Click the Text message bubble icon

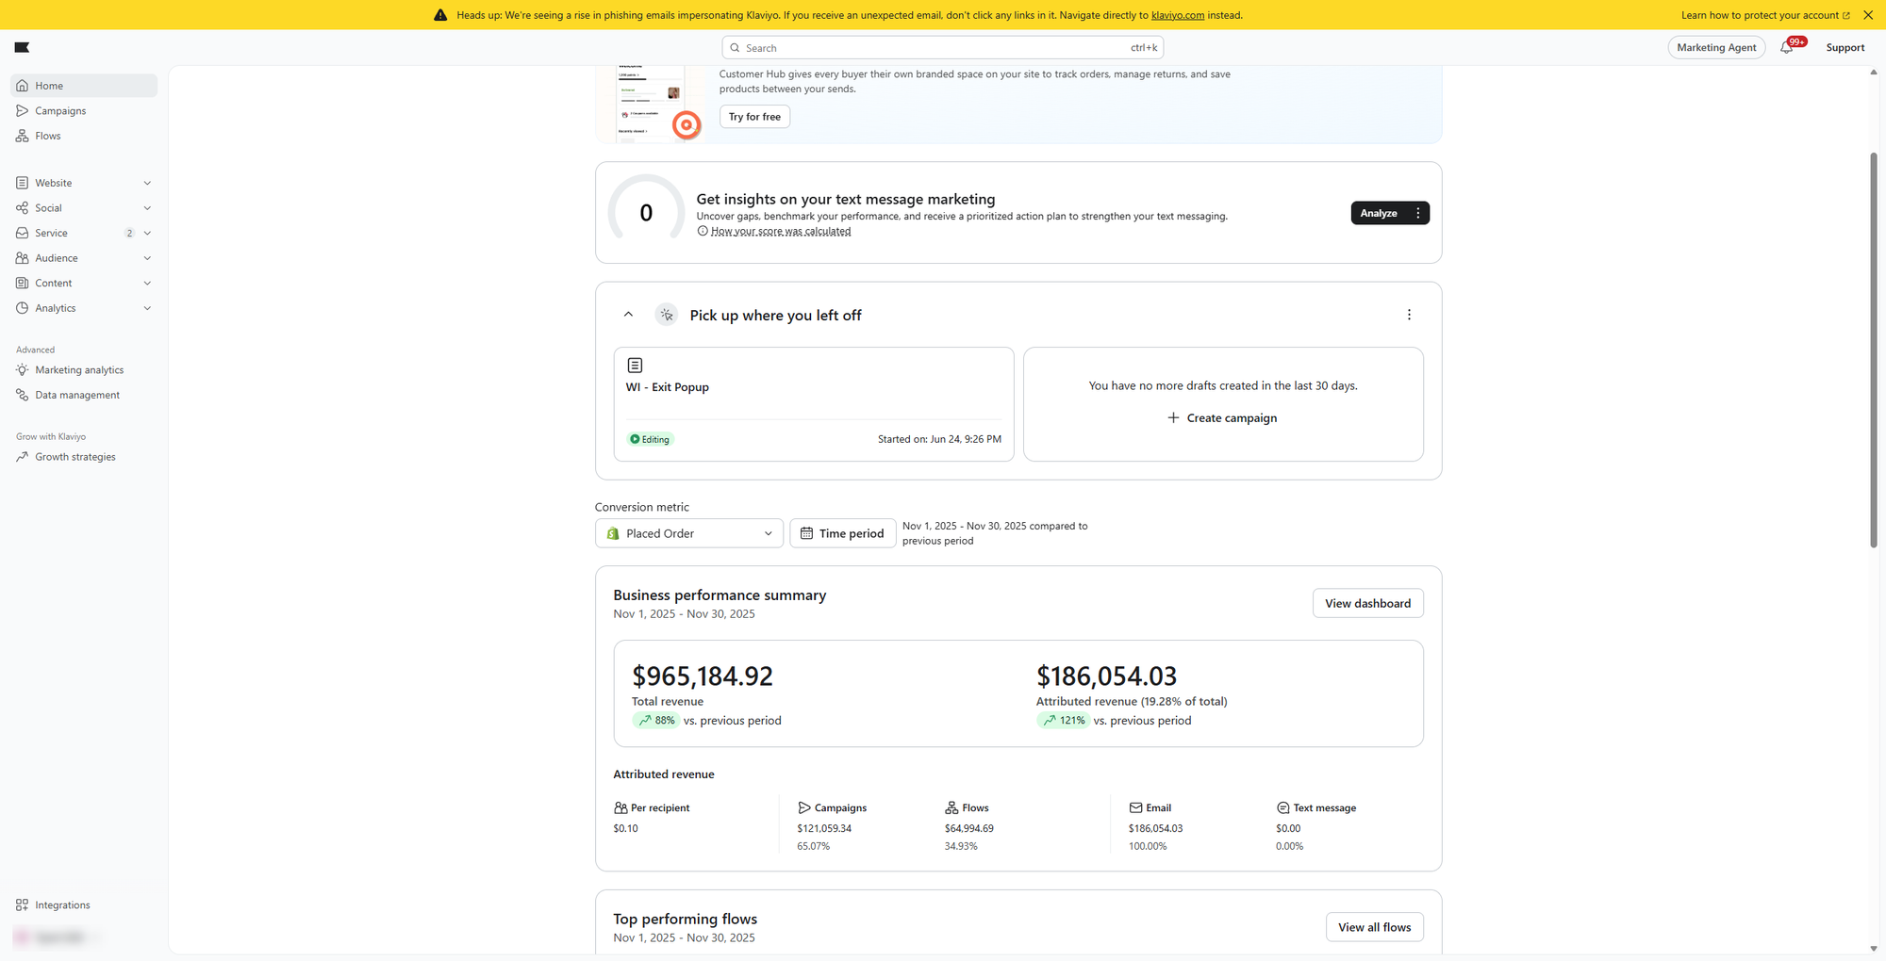coord(1282,807)
